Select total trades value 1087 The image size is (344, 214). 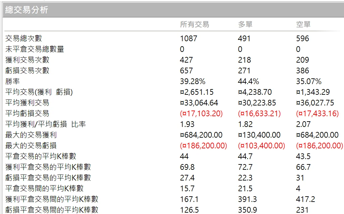(x=189, y=39)
